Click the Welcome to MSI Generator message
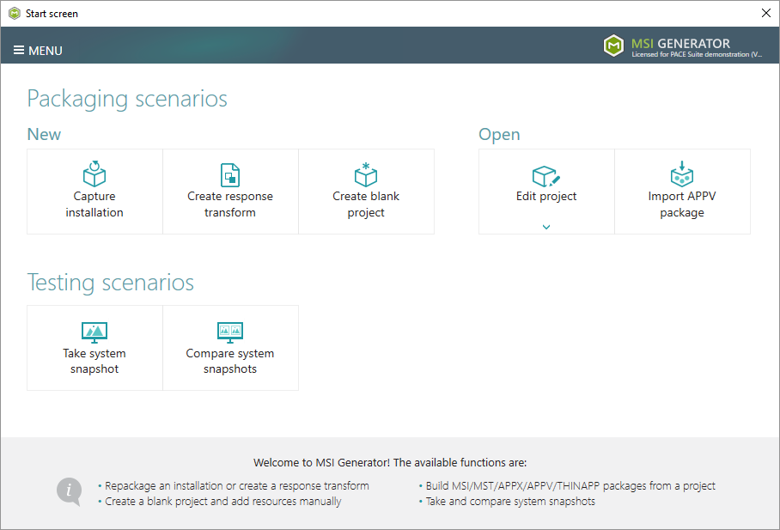Screen dimensions: 780x530 click(390, 462)
